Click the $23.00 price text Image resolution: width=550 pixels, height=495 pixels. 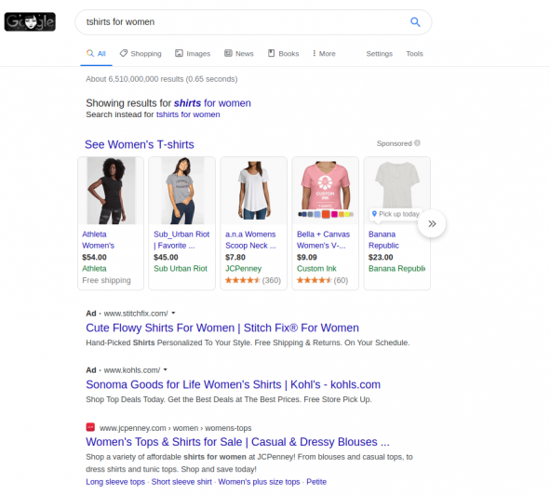point(381,257)
